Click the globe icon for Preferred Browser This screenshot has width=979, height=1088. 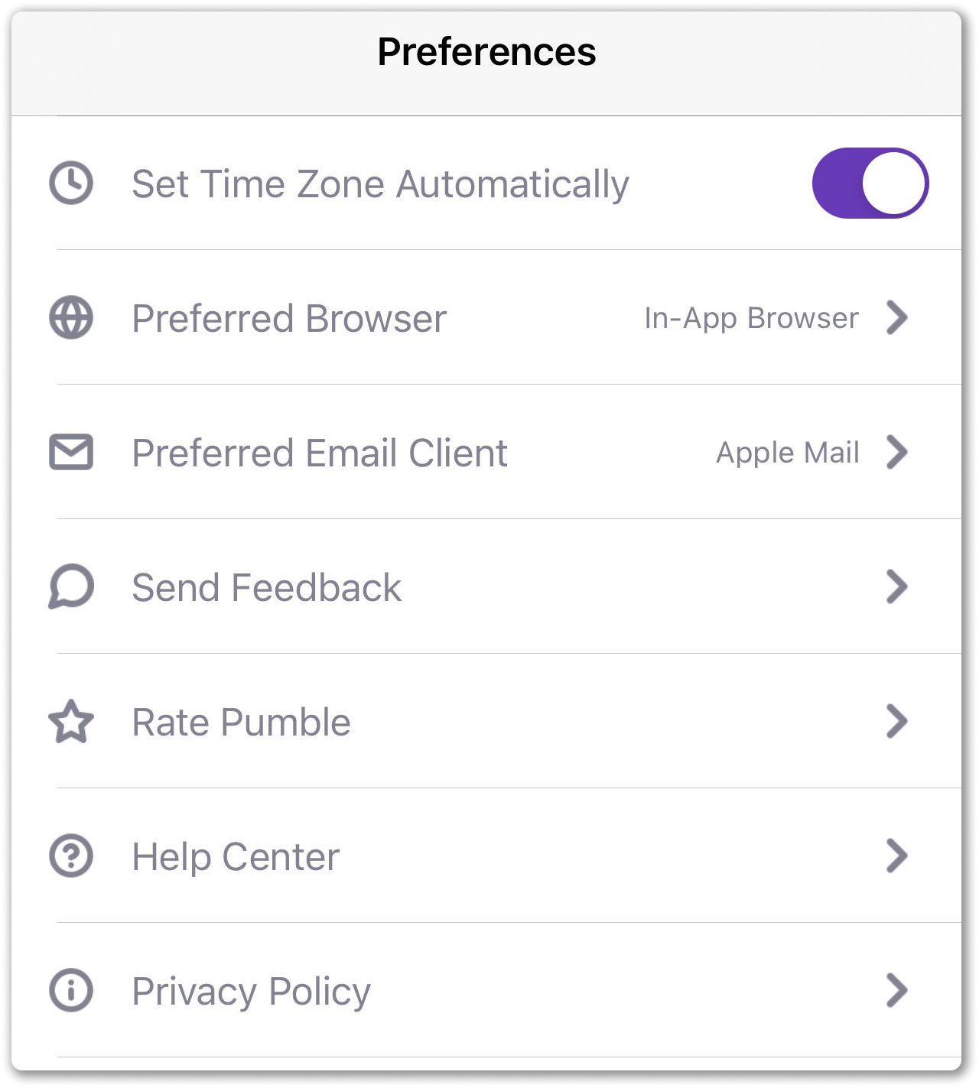point(71,318)
